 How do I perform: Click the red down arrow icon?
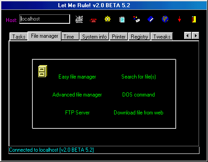[x=179, y=19]
